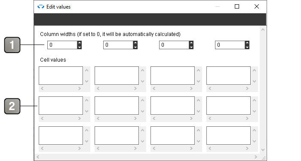Increase the third column width value
The image size is (301, 161).
tap(191, 43)
